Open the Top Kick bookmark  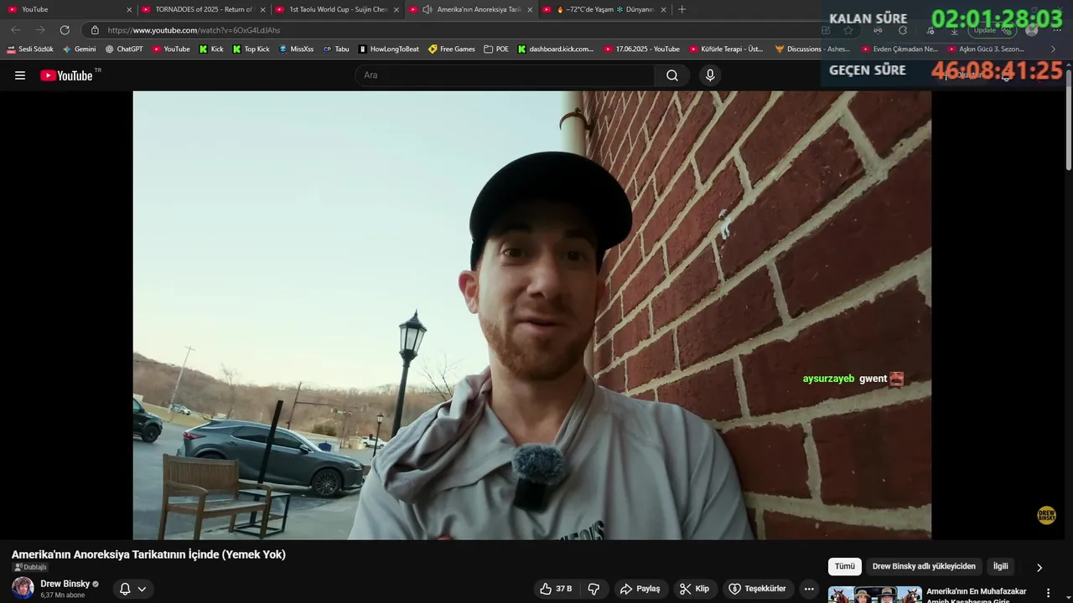click(x=251, y=49)
